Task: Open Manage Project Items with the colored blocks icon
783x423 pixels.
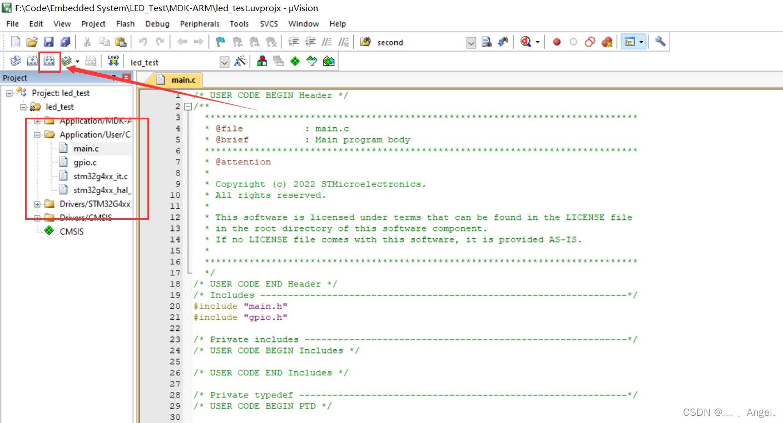Action: (261, 62)
